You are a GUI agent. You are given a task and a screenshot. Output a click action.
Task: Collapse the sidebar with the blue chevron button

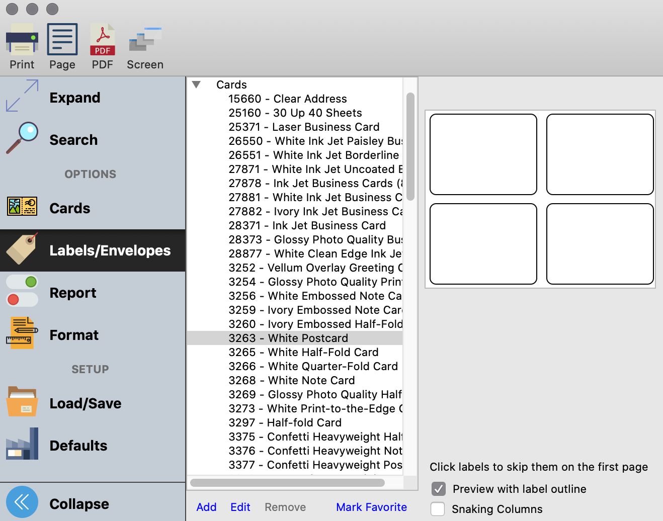click(x=22, y=502)
